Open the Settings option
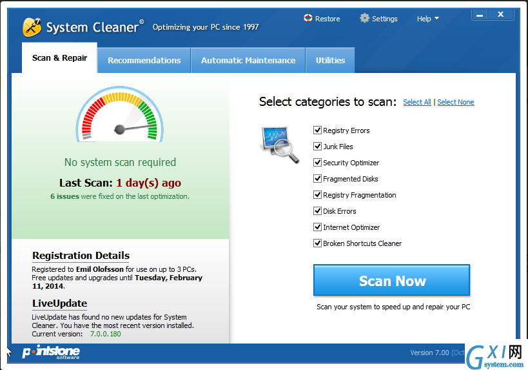Viewport: 528px width, 370px height. point(378,18)
